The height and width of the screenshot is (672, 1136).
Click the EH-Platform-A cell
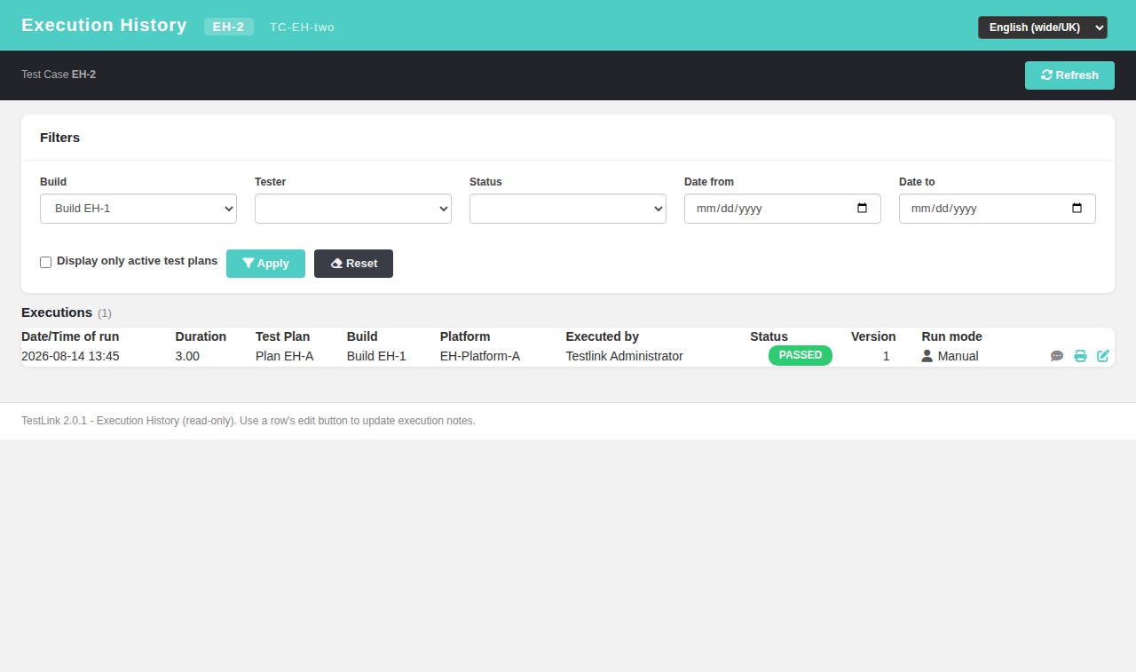coord(480,356)
